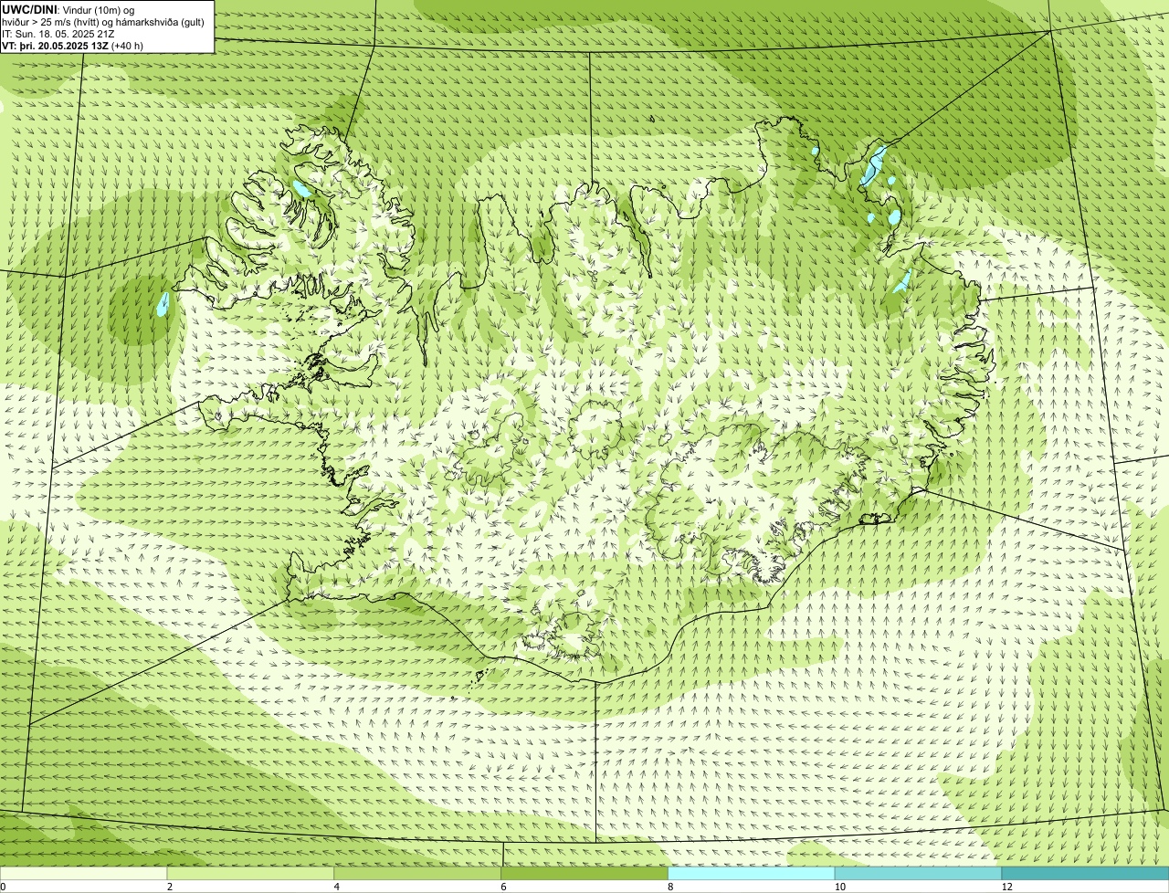Click the UWC/DINI title in legend box
The image size is (1169, 893).
point(30,9)
